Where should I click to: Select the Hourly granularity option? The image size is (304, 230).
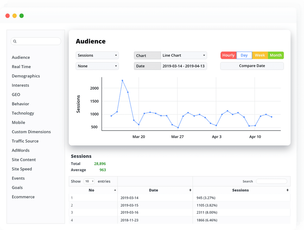pyautogui.click(x=228, y=55)
